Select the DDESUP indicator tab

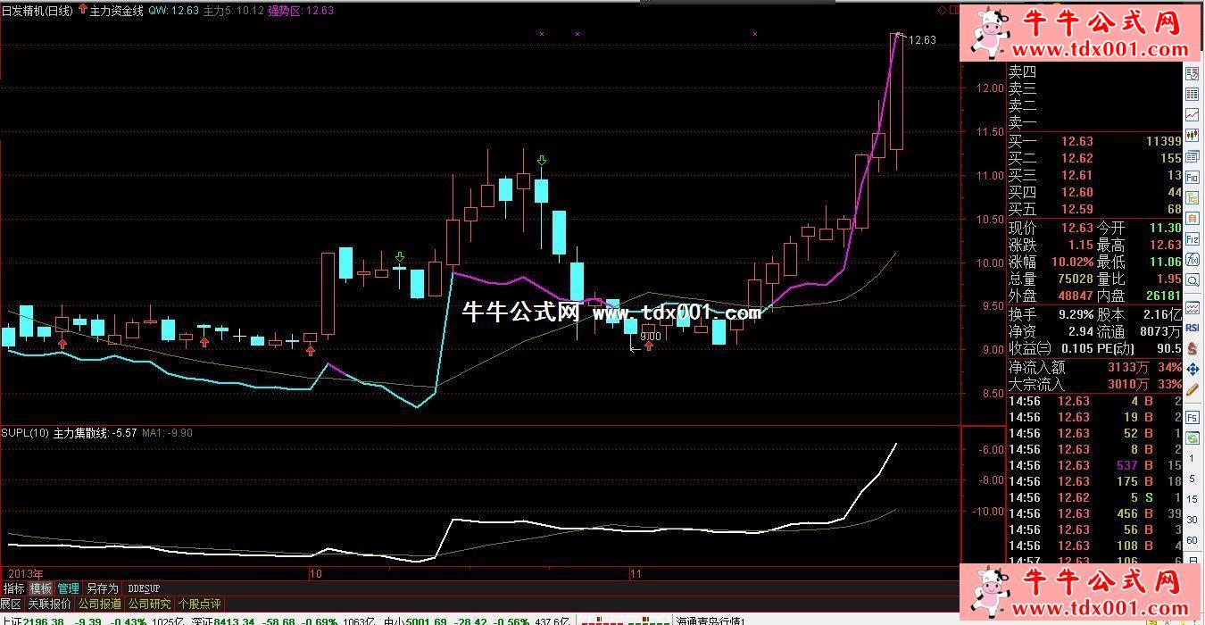point(144,588)
